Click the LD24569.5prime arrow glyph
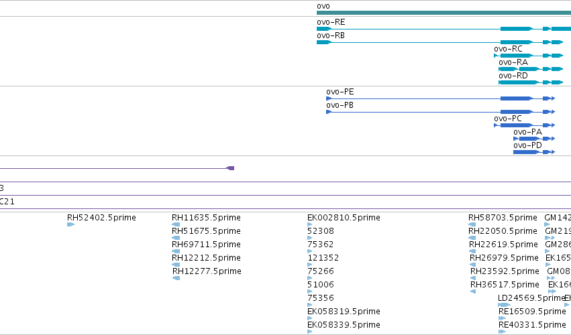Screen dimensions: 571x335 tap(505, 305)
